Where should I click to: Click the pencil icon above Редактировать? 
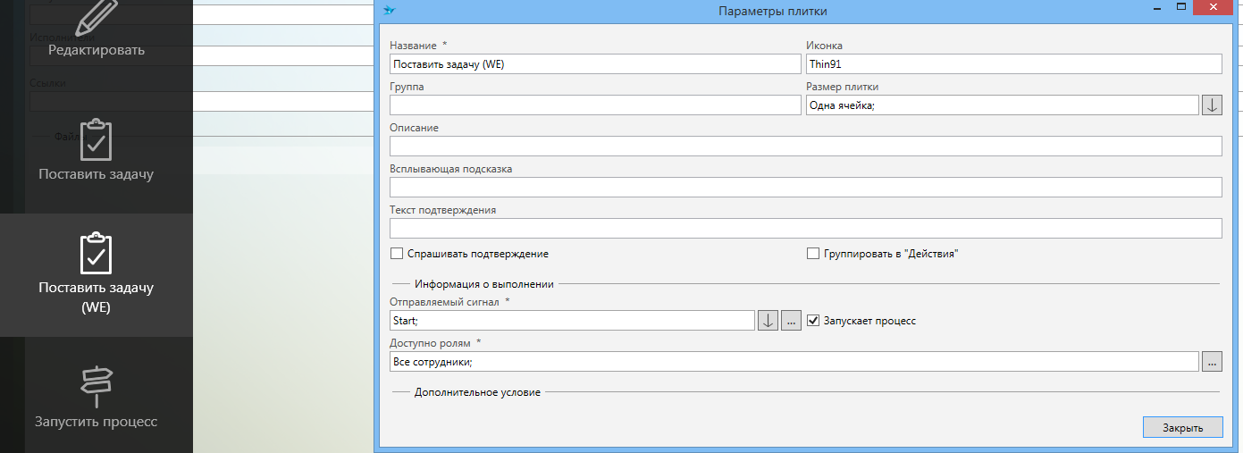(97, 15)
